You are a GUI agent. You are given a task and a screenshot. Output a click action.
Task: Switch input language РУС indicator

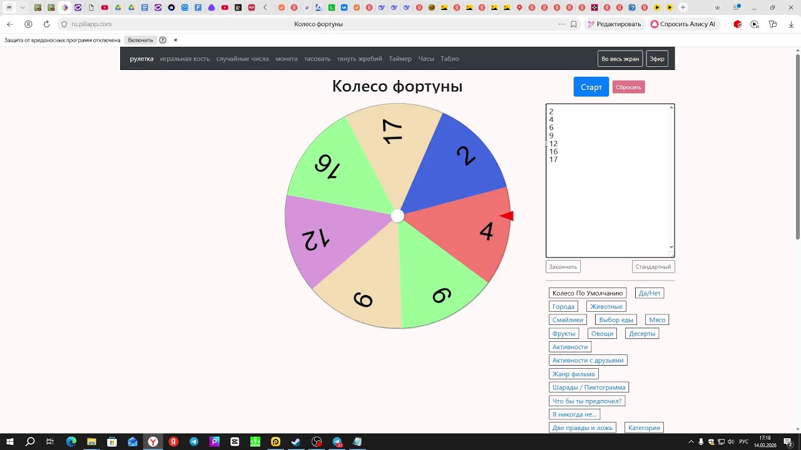(x=744, y=442)
